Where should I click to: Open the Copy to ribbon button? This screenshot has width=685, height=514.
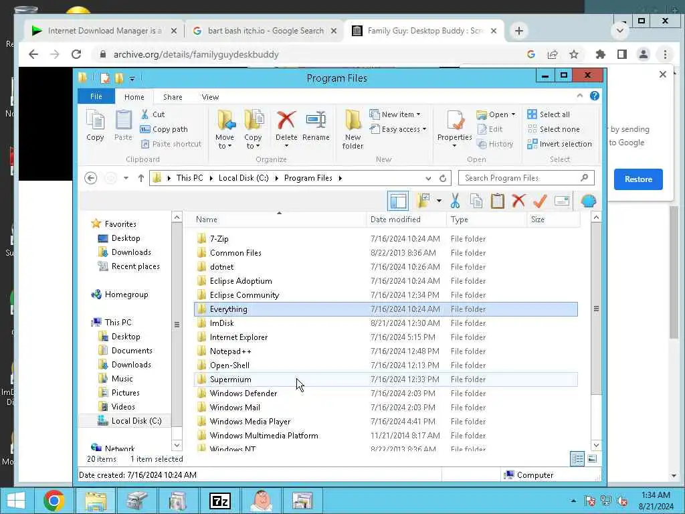253,129
